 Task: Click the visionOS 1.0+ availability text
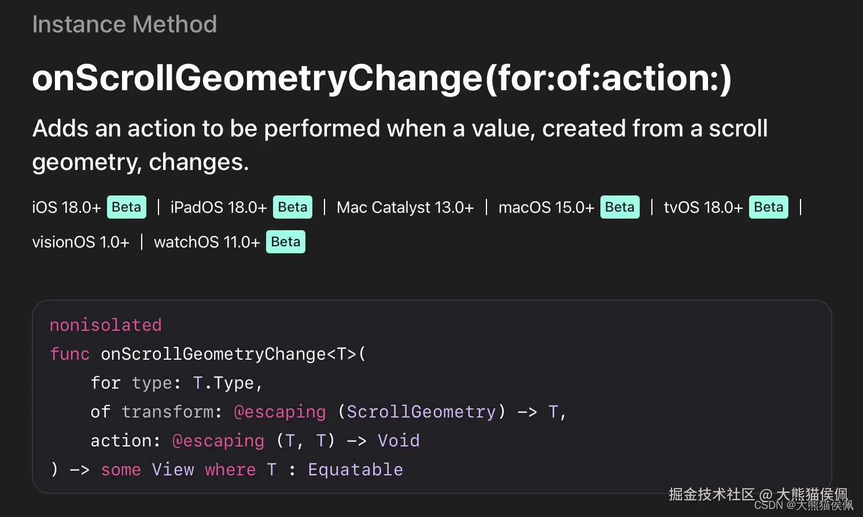80,242
